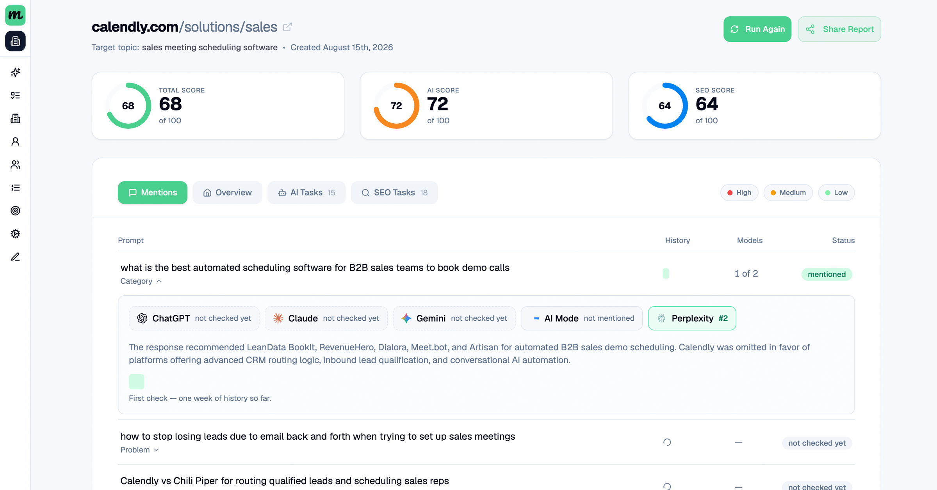This screenshot has width=937, height=490.
Task: Click the green history square above 'First check'
Action: [137, 382]
